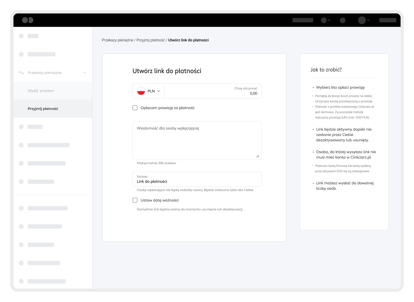Click the small round icon left of avatar
Screen dimensions: 414x302
tap(342, 20)
